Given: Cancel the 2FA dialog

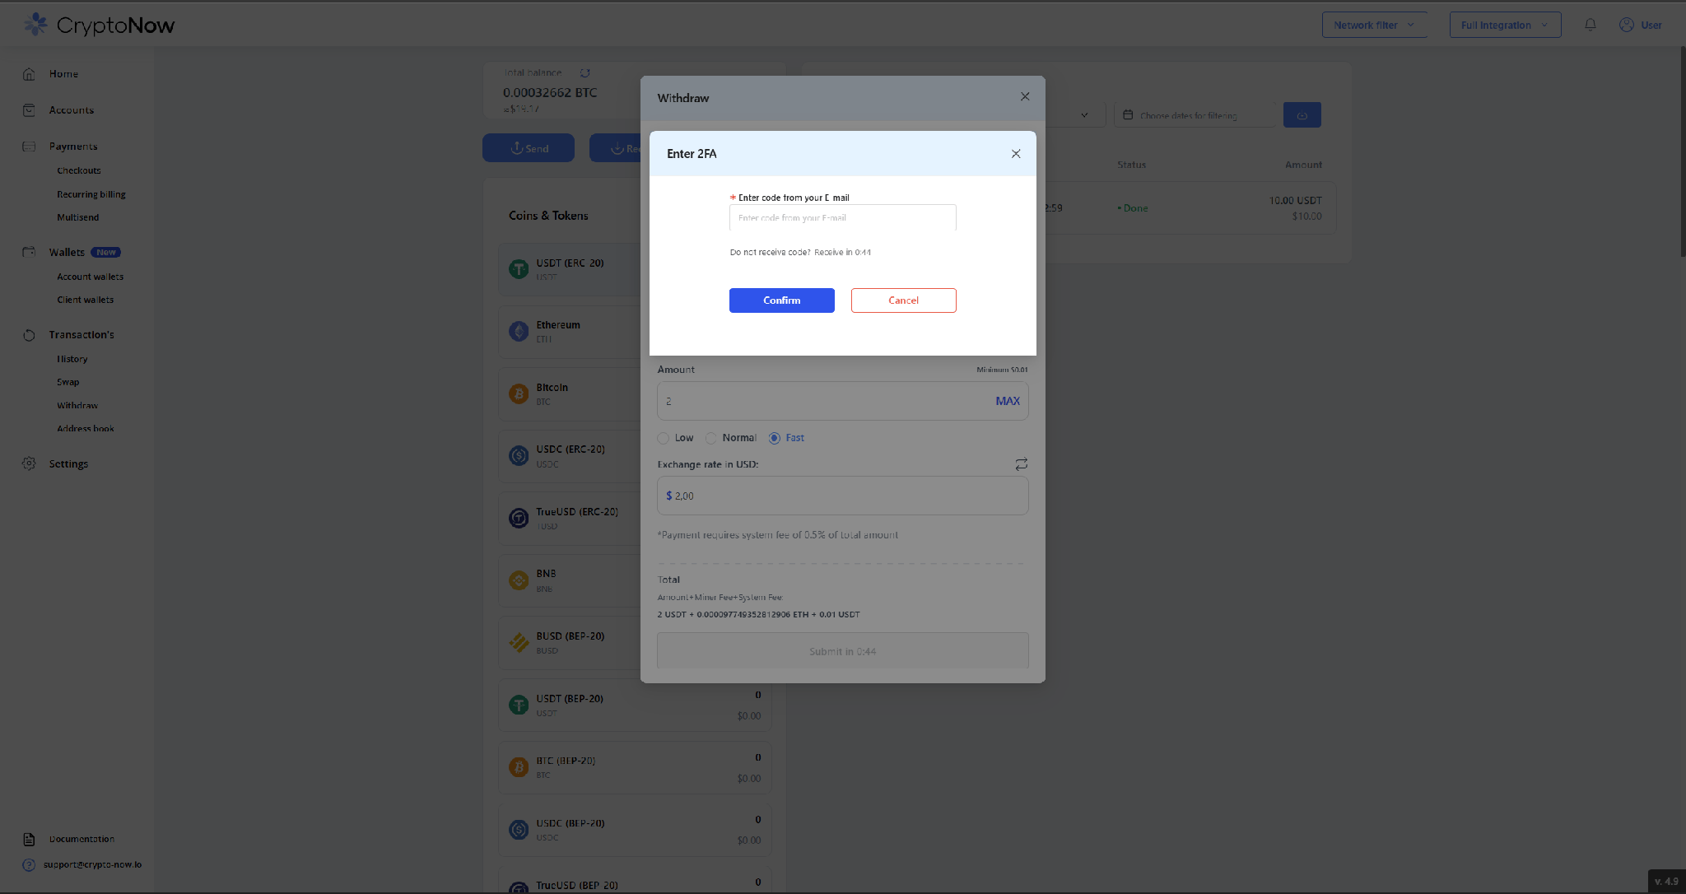Looking at the screenshot, I should tap(904, 300).
